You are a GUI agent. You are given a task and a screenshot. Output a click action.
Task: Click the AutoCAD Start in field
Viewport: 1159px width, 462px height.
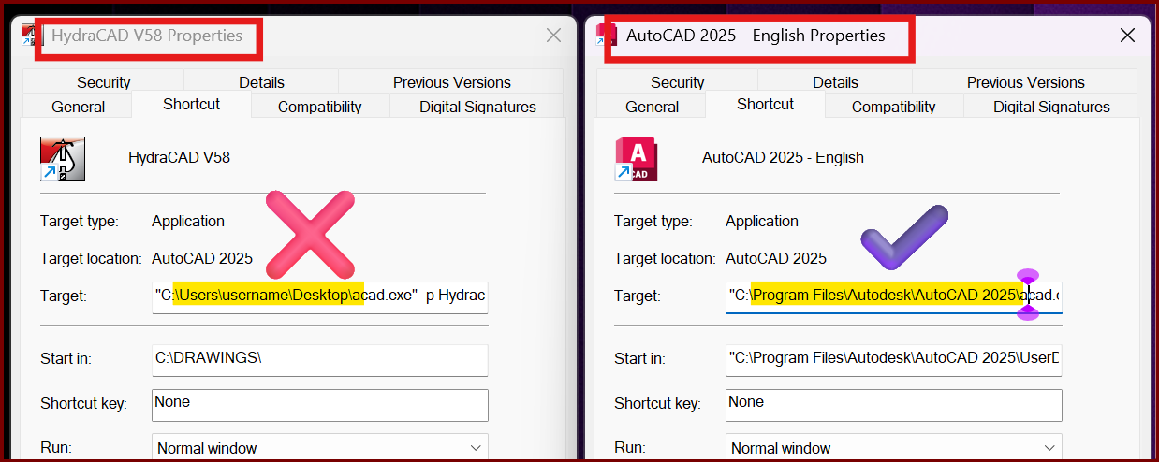coord(894,360)
